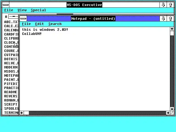Maximize the MS-DOS Executive window

[x=170, y=5]
